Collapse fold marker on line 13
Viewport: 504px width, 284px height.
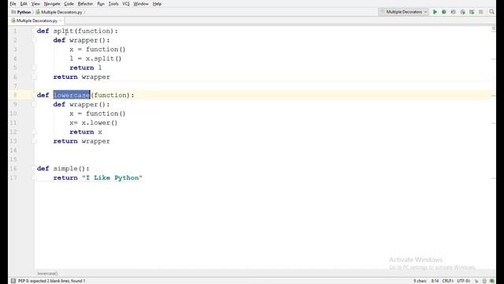(34, 141)
